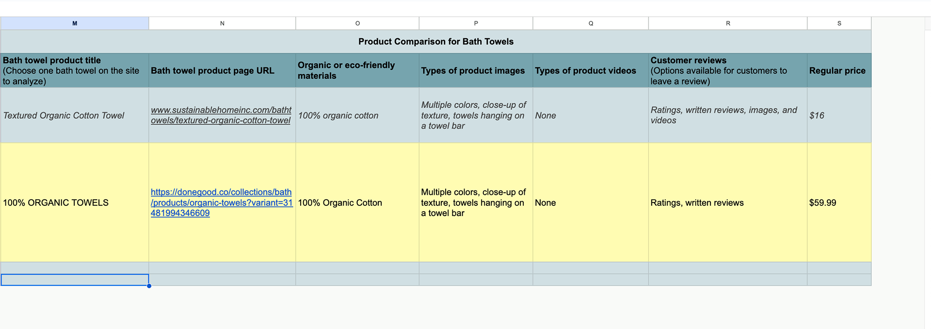Select the '$16' price cell
The height and width of the screenshot is (329, 931).
[839, 115]
